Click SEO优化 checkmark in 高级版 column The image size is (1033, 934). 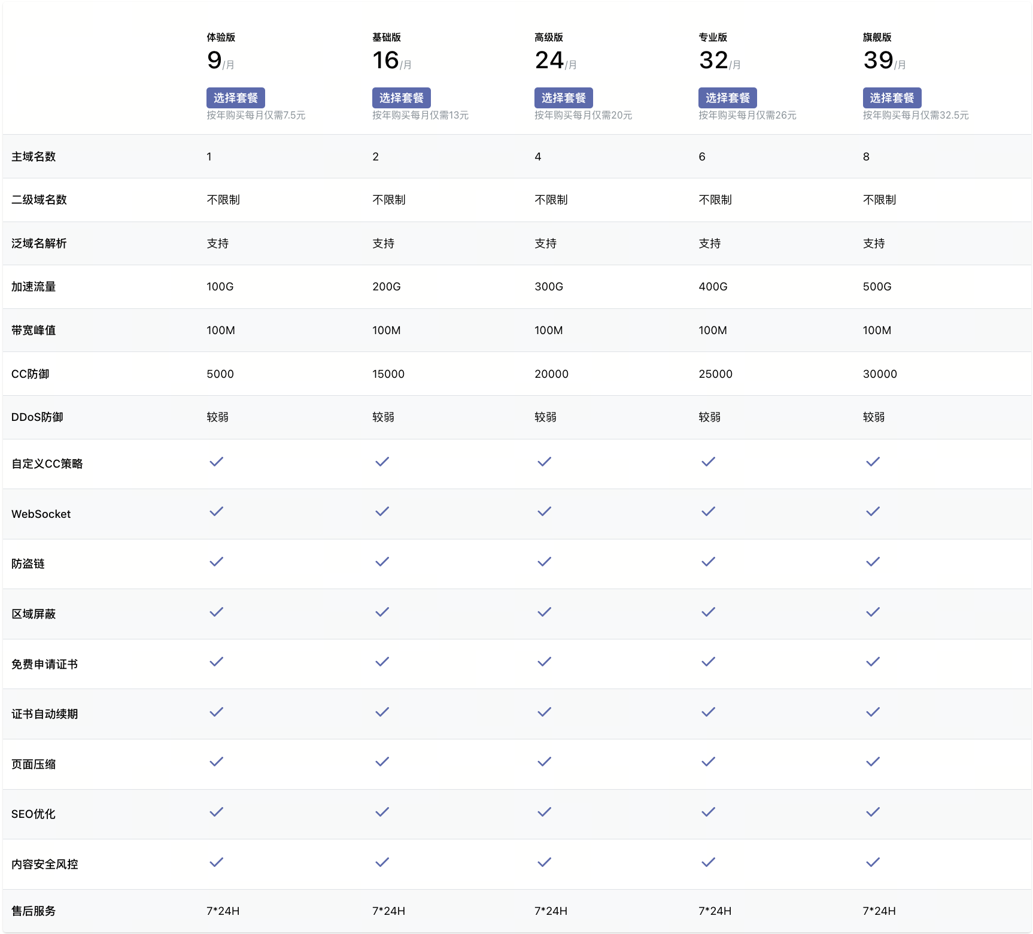(x=544, y=812)
